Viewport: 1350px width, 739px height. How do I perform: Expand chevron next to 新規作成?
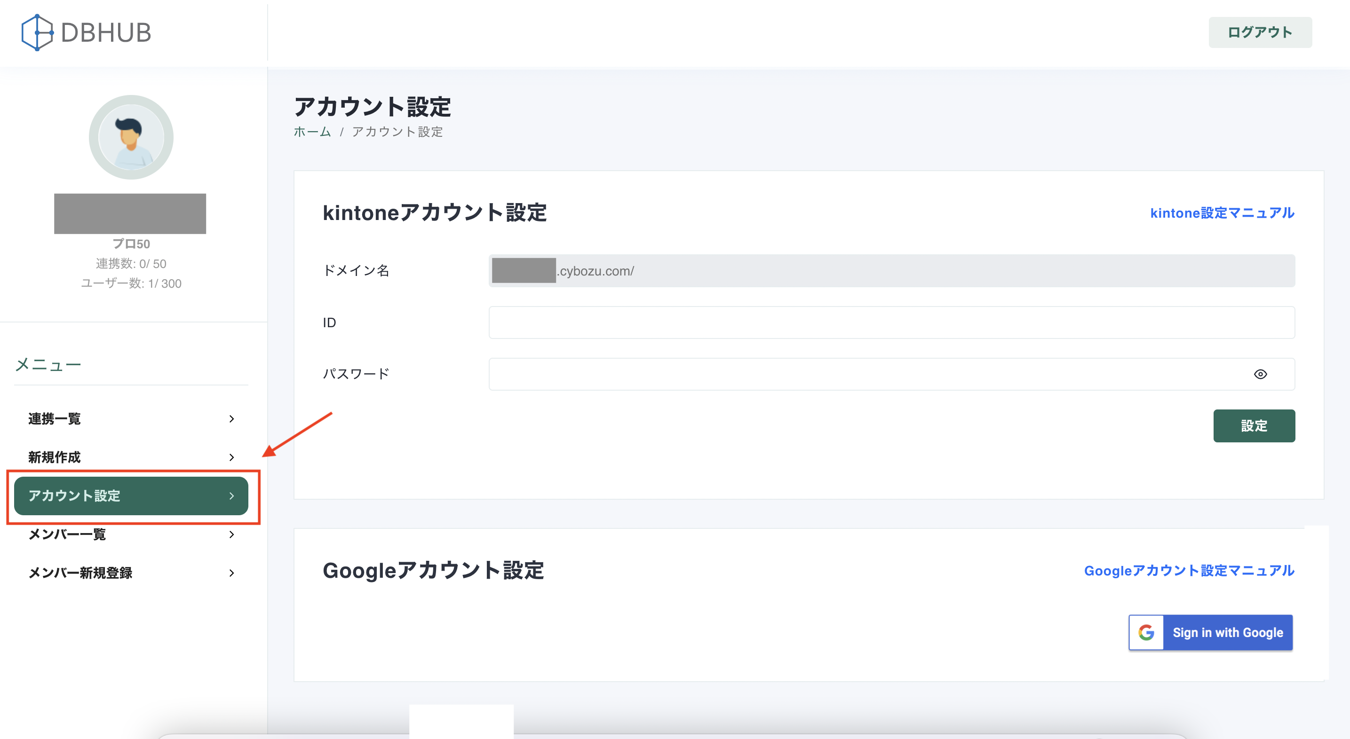pyautogui.click(x=231, y=457)
